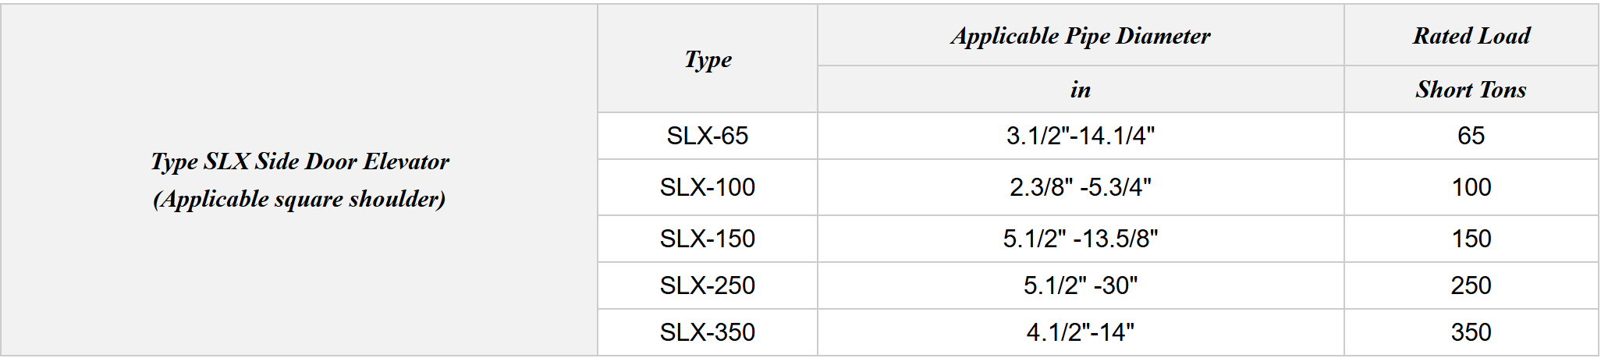
Task: Select the SLX-150 type cell
Action: 708,239
